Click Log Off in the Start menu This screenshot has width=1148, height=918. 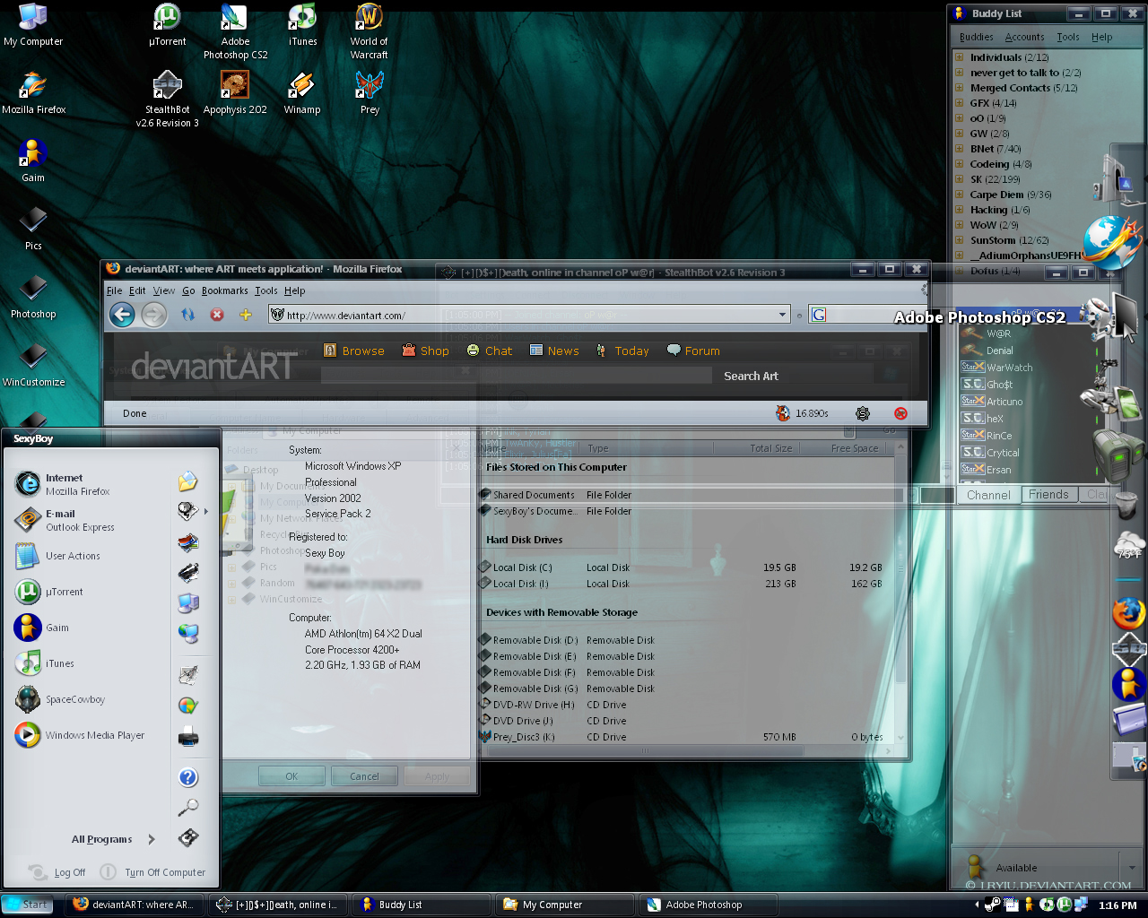[57, 872]
